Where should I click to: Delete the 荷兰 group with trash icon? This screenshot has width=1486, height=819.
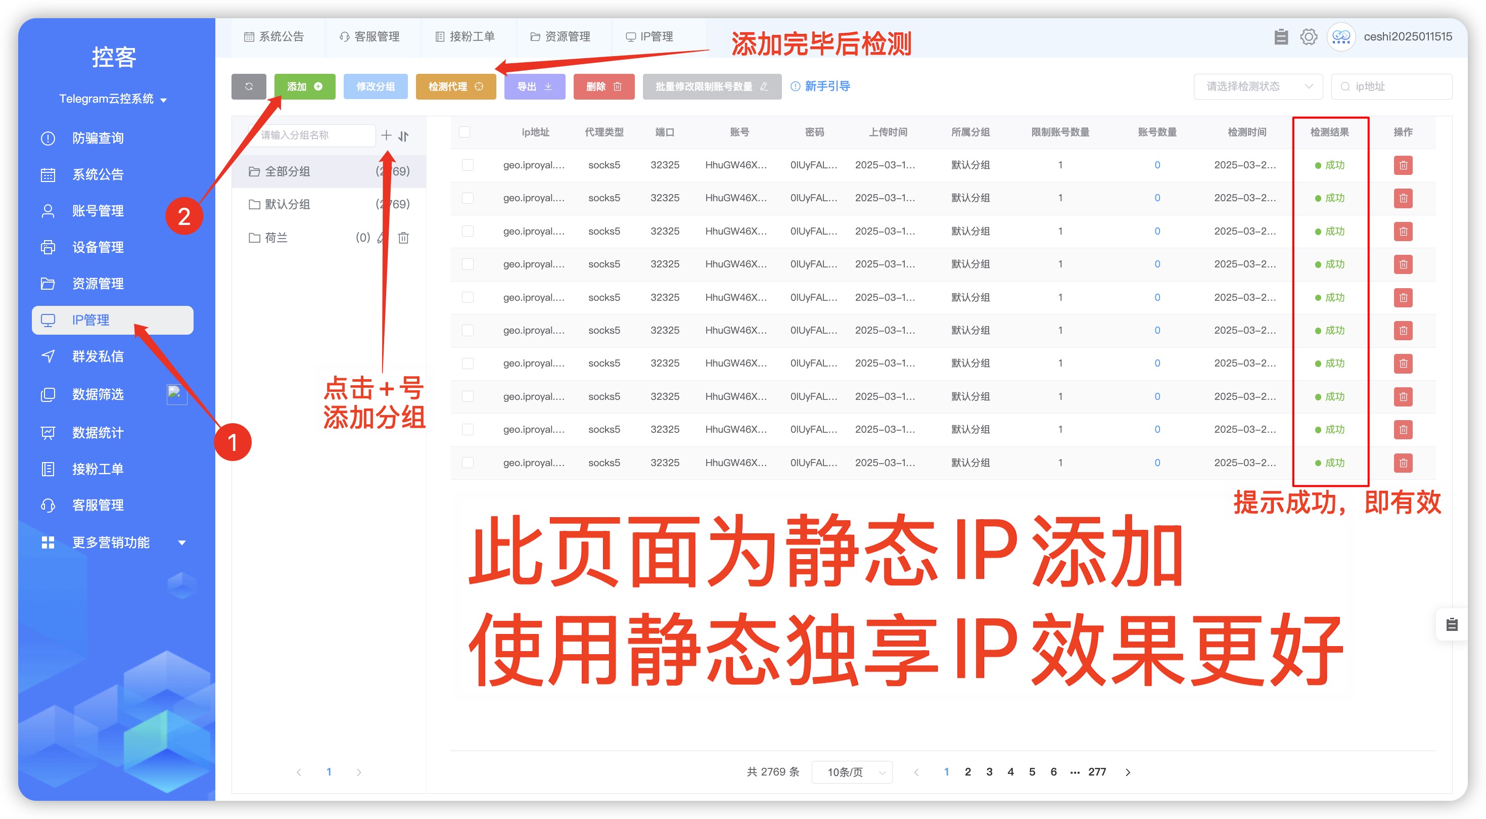click(x=403, y=238)
